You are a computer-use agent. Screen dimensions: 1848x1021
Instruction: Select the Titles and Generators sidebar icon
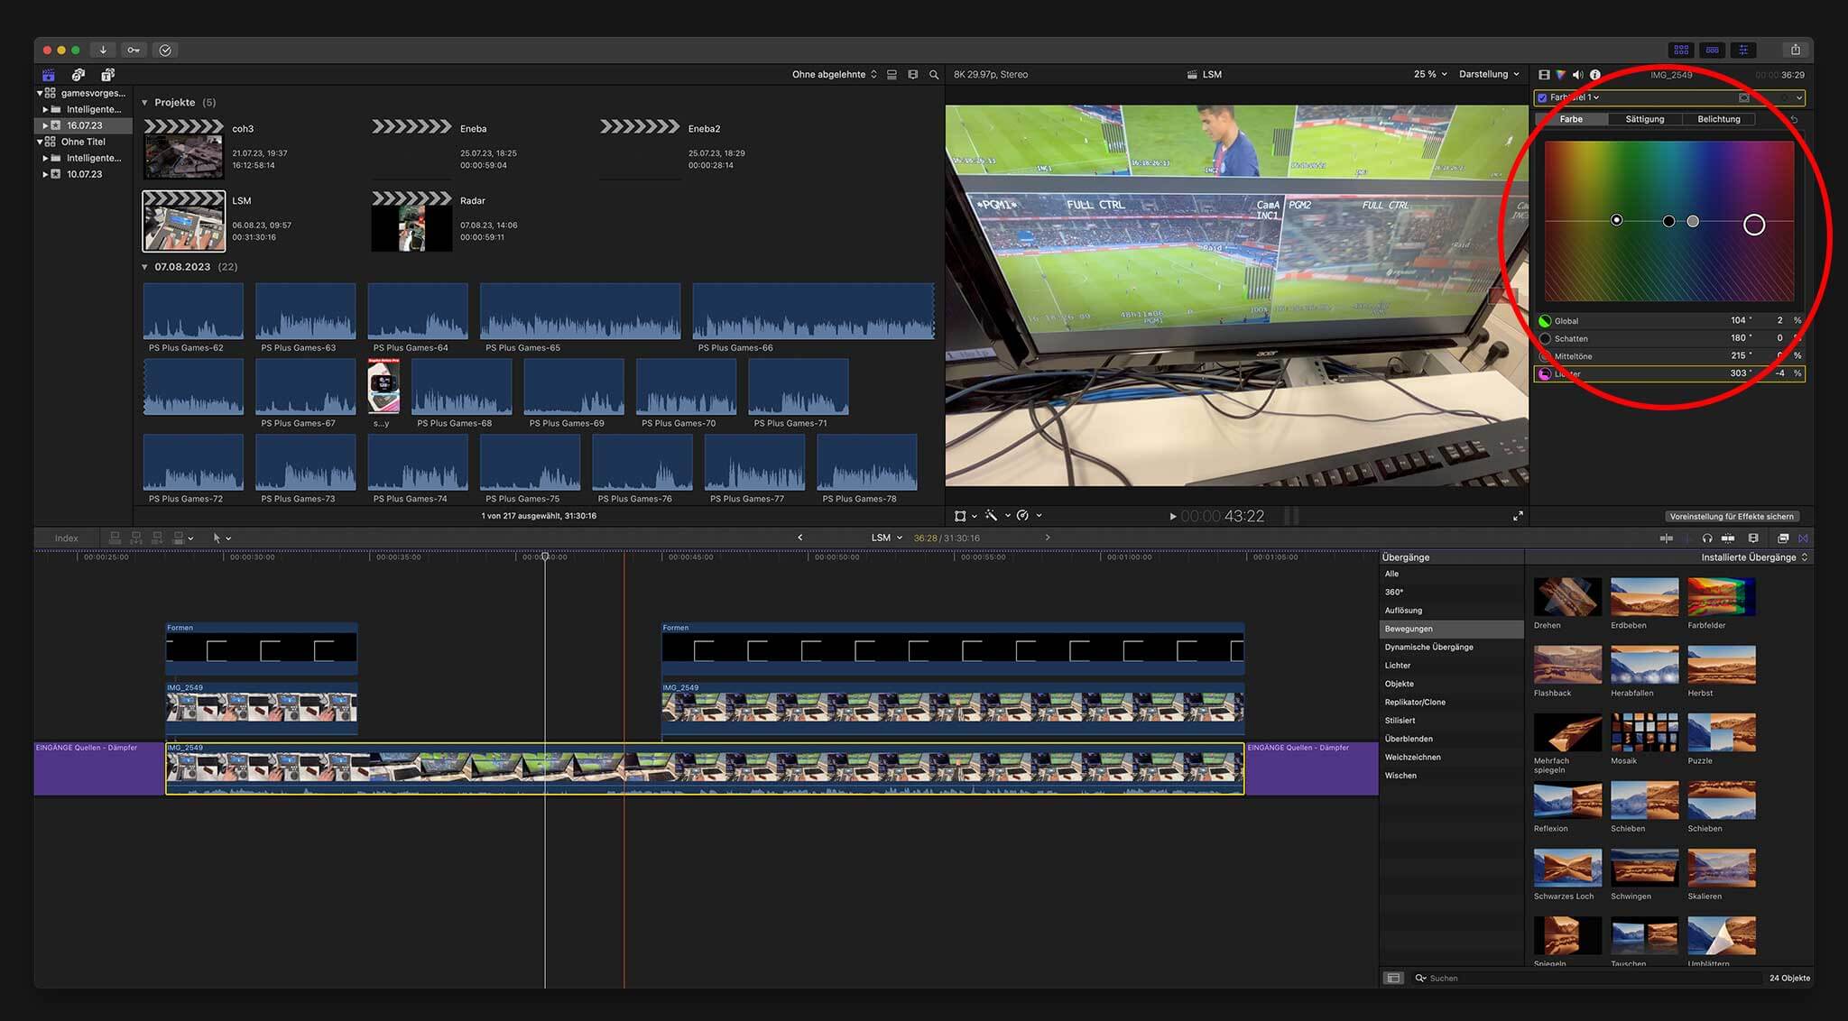(108, 75)
